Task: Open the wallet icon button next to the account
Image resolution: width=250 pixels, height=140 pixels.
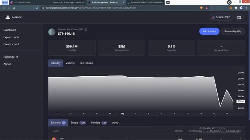Action: pos(239,17)
